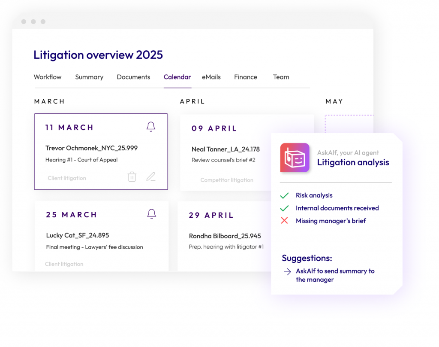Click the arrow icon beside AskAlf suggestion

pyautogui.click(x=287, y=271)
